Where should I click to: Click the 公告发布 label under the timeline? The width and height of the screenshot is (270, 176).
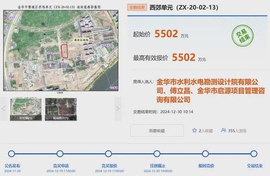point(12,166)
